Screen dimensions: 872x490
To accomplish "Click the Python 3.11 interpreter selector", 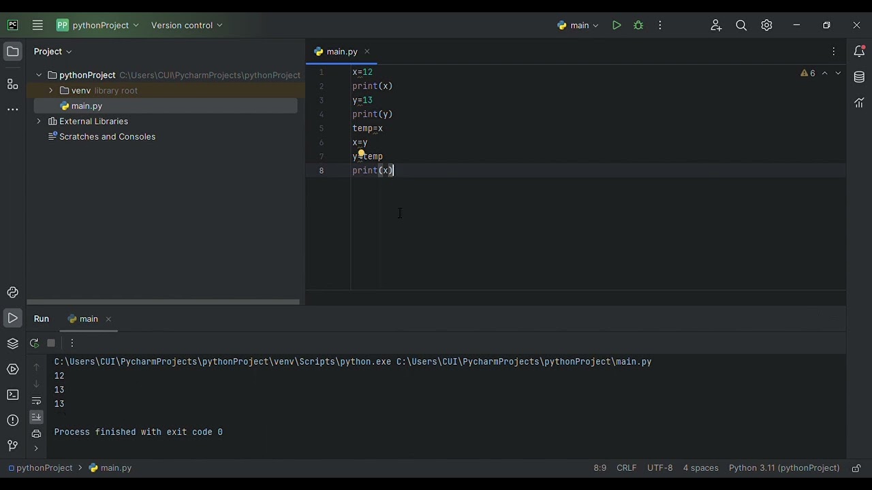I will pyautogui.click(x=783, y=468).
